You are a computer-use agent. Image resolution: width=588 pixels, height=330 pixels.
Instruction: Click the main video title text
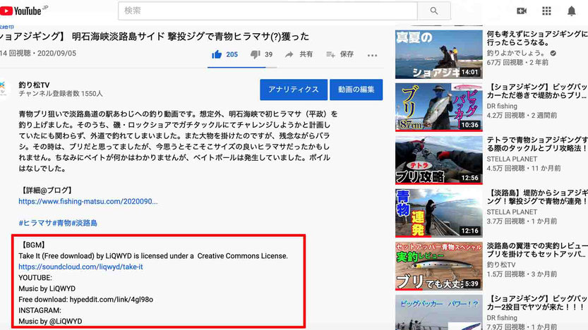pyautogui.click(x=155, y=37)
